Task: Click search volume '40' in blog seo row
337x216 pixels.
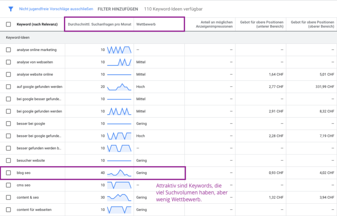Action: (x=103, y=173)
